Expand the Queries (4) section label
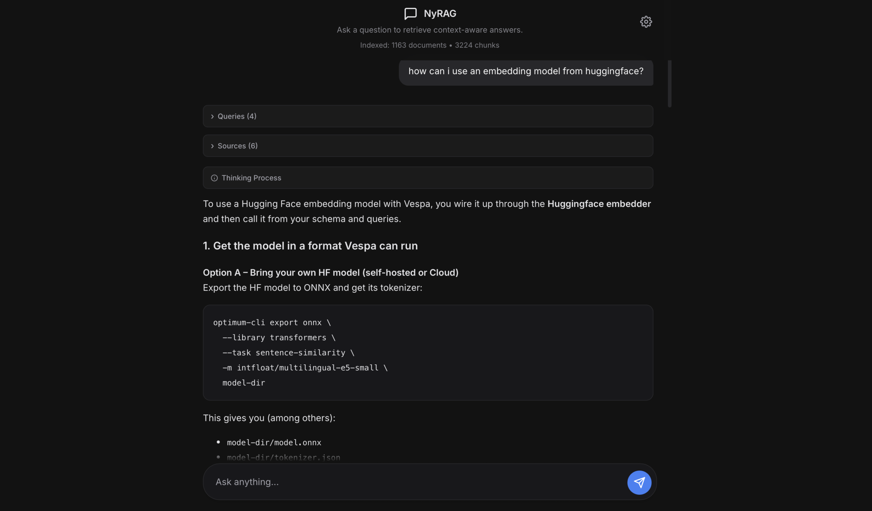The height and width of the screenshot is (511, 872). (x=237, y=116)
